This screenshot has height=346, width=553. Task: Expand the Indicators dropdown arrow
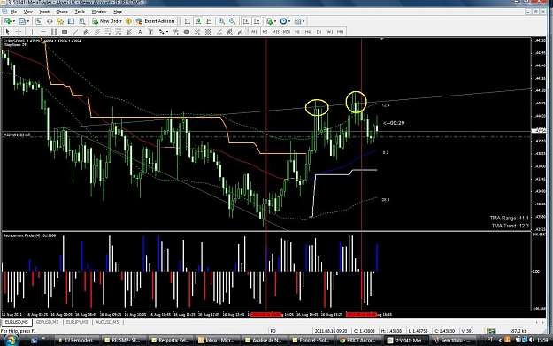275,21
